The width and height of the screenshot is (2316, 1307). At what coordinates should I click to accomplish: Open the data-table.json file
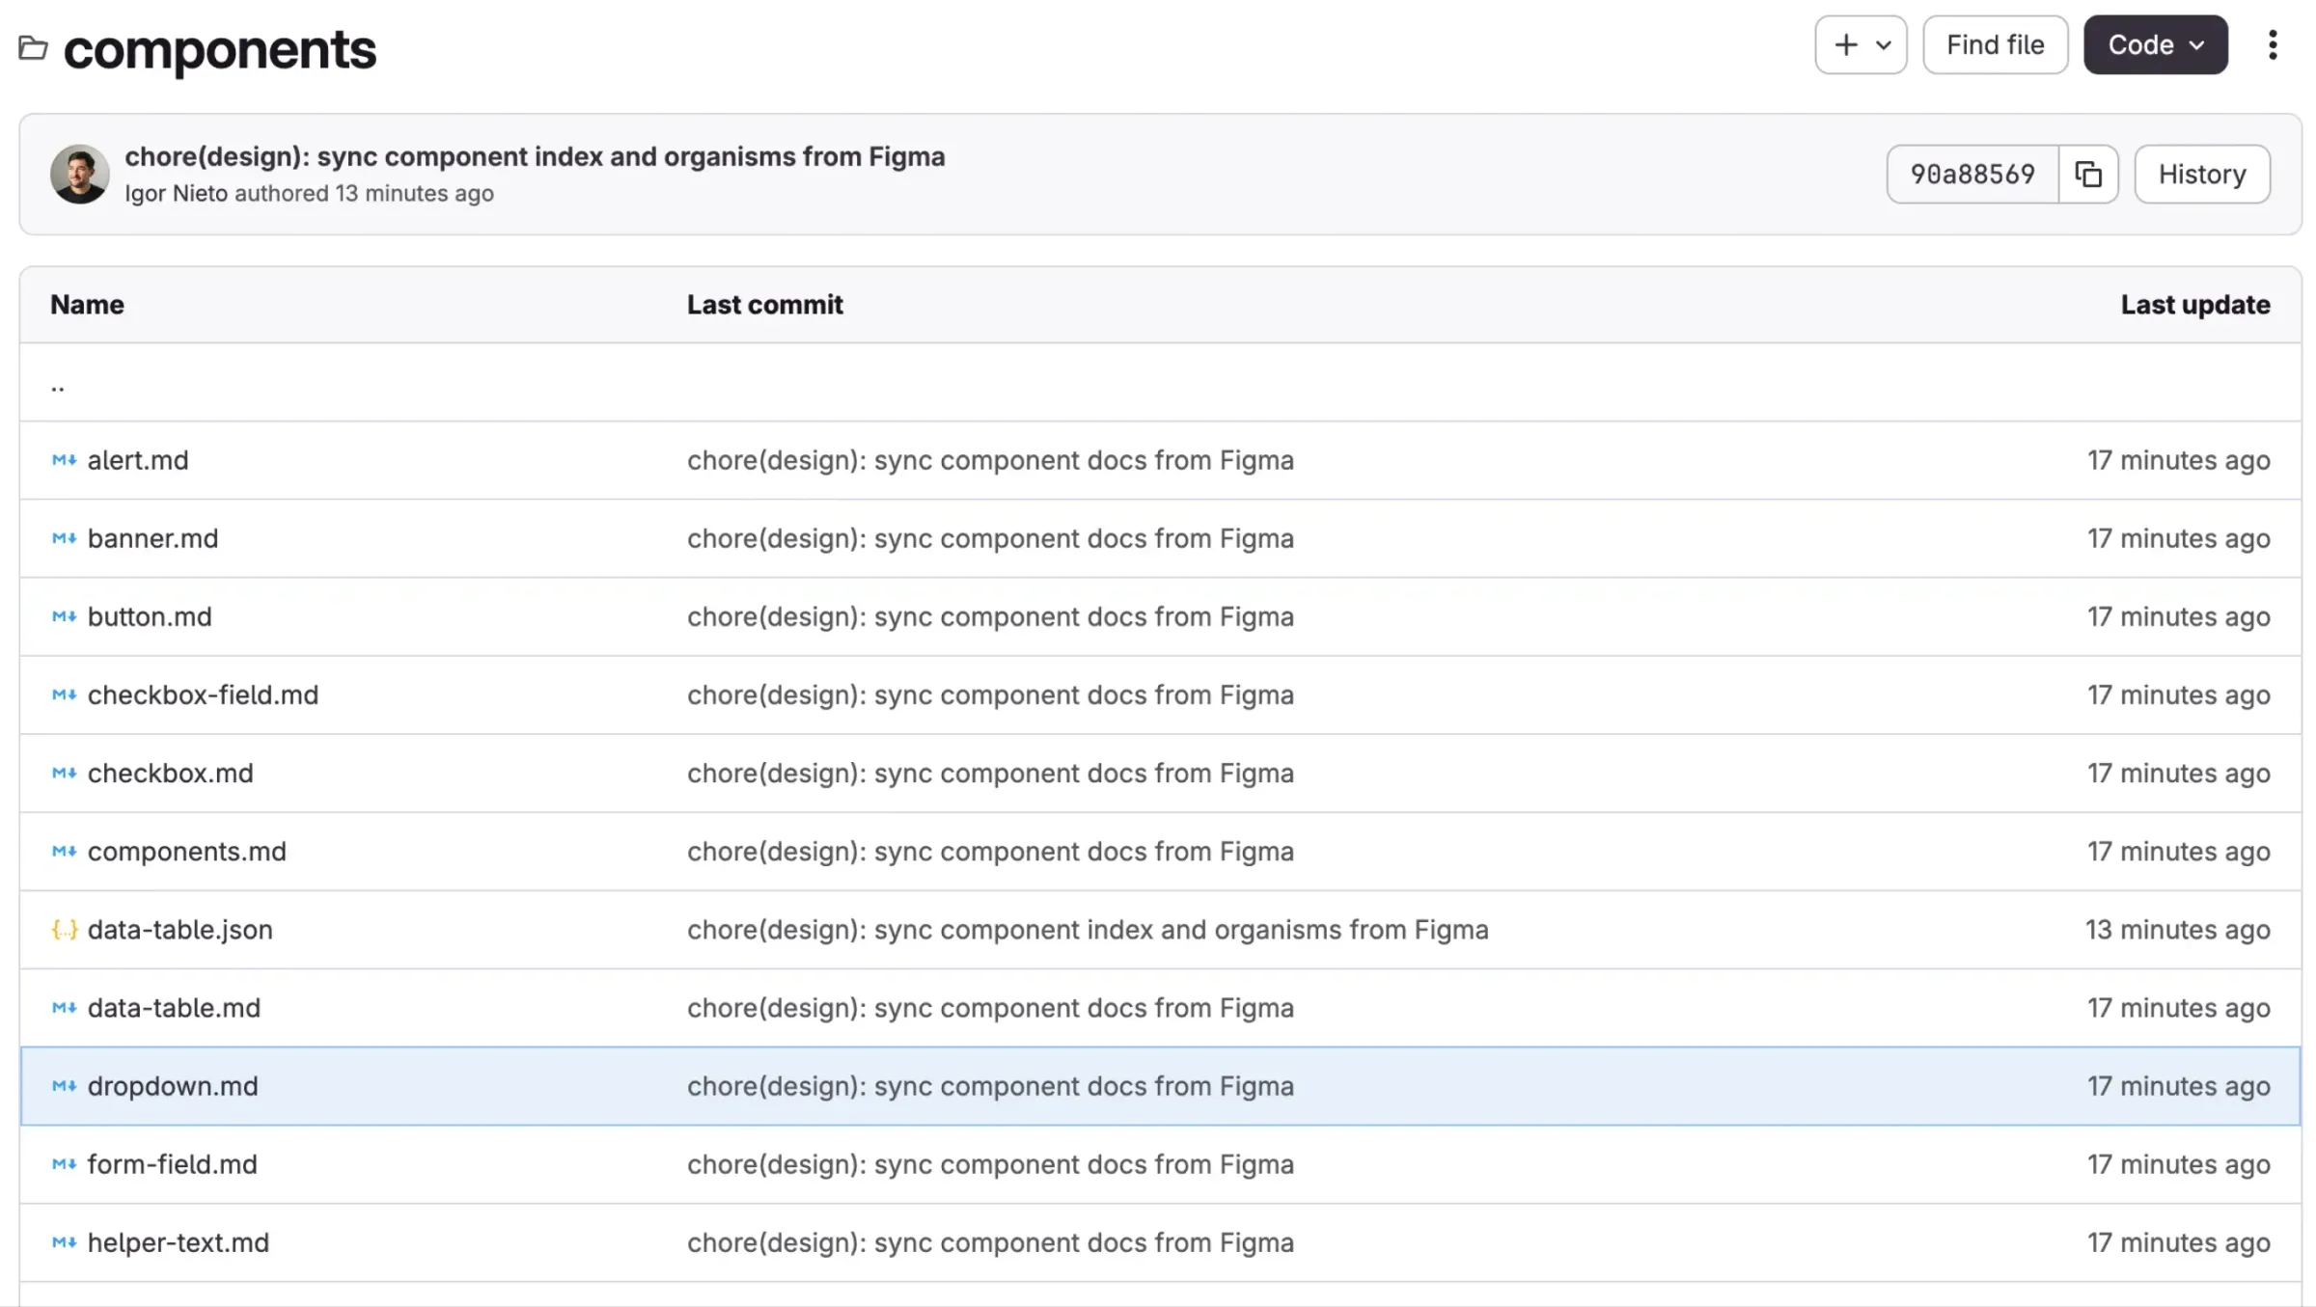coord(179,929)
